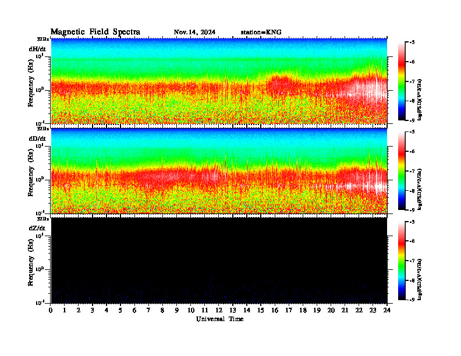461x356 pixels.
Task: Click the dZ/dt panel color scale bar
Action: point(401,261)
